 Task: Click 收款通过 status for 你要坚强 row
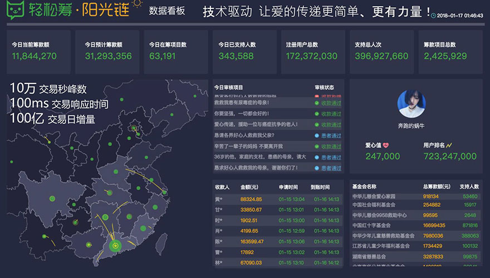coord(331,114)
